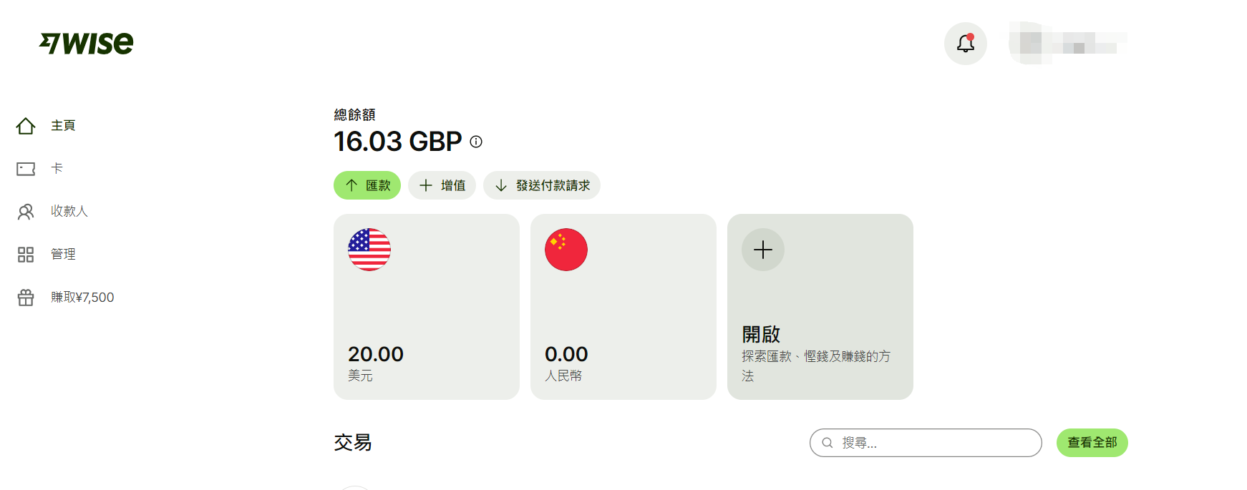Screen dimensions: 1247x490
Task: Click the Wise logo
Action: coord(87,42)
